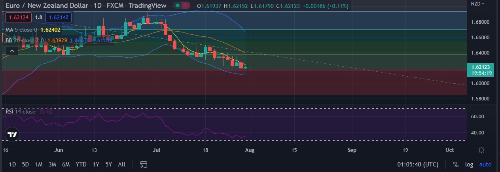500x172 pixels.
Task: Click the blue buy price 1.62142
Action: click(x=59, y=17)
